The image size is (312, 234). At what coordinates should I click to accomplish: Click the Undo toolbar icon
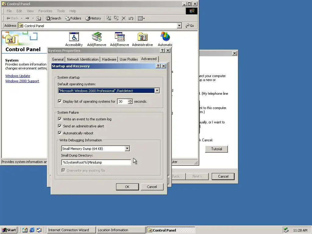[131, 18]
